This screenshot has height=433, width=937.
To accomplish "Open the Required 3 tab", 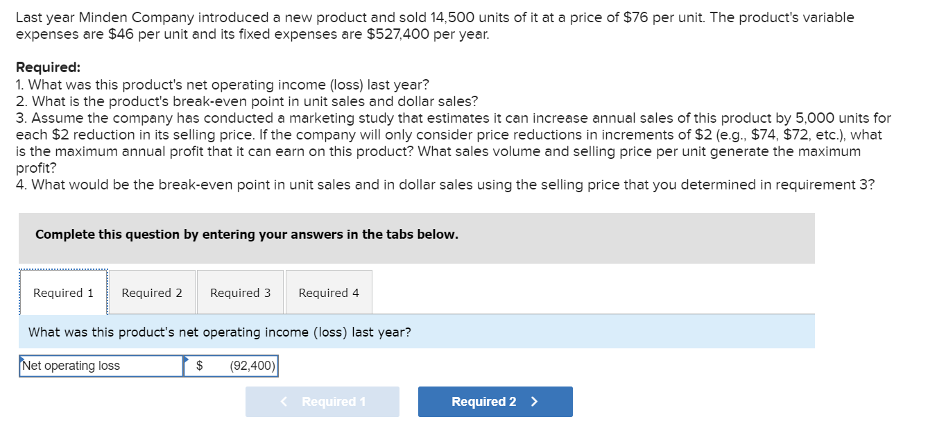I will [x=240, y=293].
